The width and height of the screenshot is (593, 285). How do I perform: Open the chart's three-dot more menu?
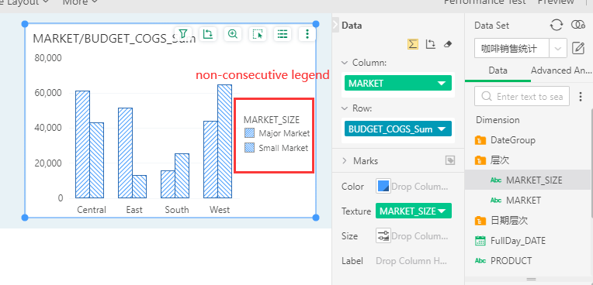(x=307, y=34)
